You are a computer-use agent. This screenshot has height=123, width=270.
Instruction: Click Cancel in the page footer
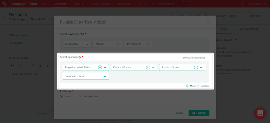[42, 113]
